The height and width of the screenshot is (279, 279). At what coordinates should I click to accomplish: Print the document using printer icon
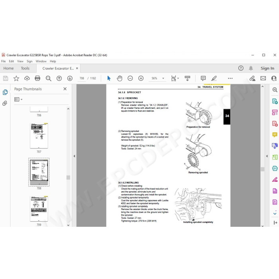pos(37,78)
